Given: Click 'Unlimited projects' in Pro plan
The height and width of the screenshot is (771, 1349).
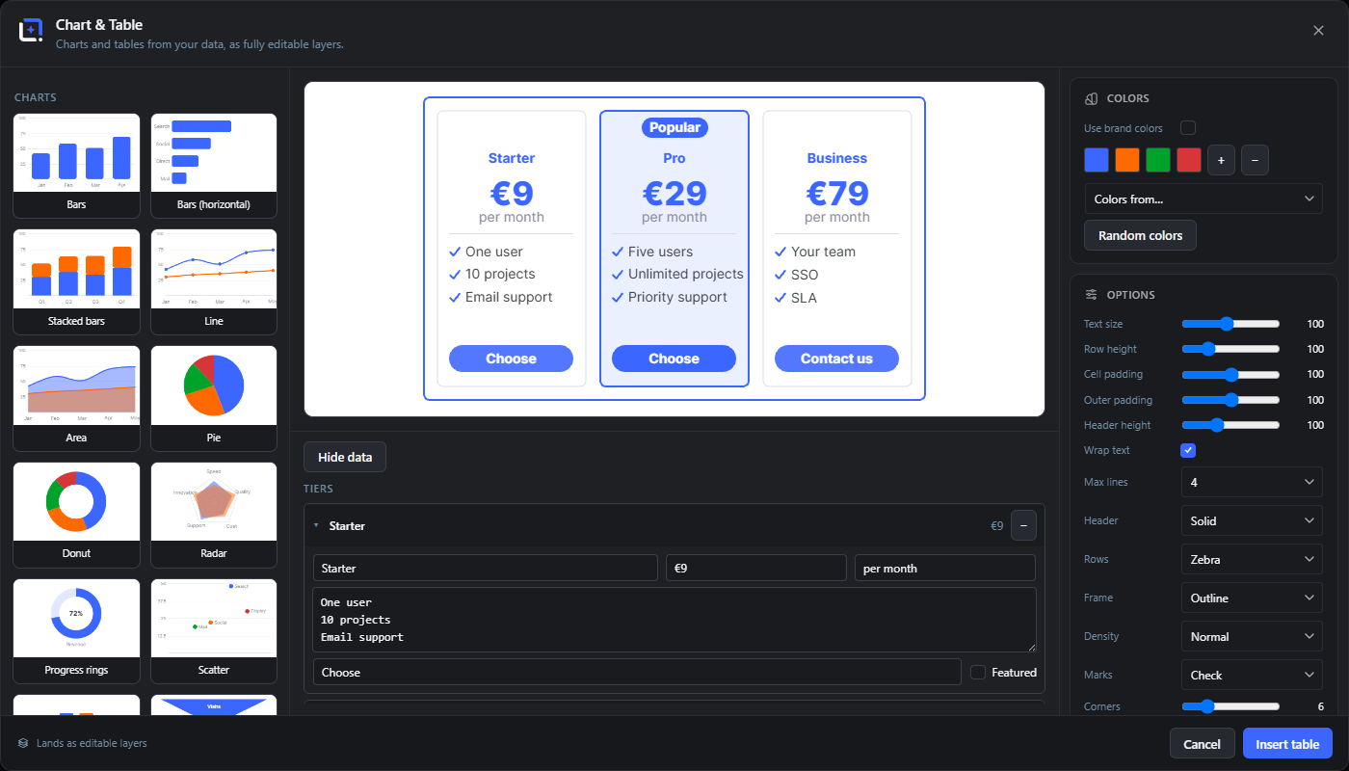Looking at the screenshot, I should pyautogui.click(x=686, y=275).
